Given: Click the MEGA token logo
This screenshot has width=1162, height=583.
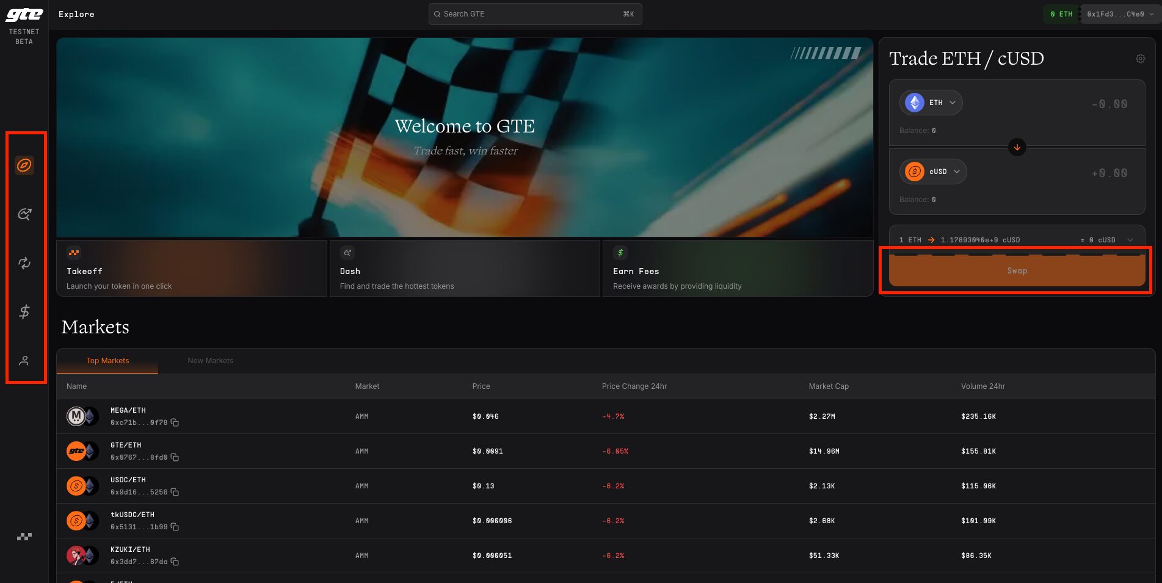Looking at the screenshot, I should (x=76, y=416).
